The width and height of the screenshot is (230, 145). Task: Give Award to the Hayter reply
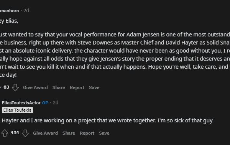(x=46, y=133)
